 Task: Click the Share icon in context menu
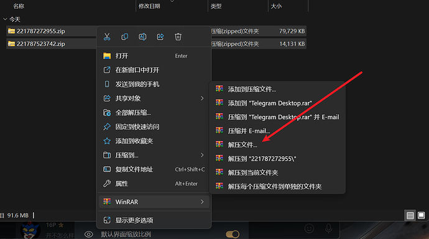coord(160,37)
